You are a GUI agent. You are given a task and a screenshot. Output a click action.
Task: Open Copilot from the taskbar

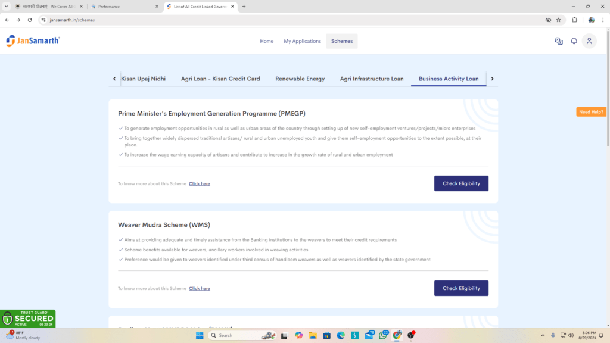click(299, 335)
